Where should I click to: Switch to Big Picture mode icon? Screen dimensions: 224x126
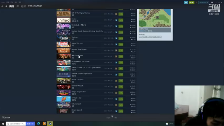(212, 3)
